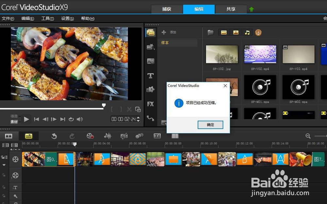Open the 设置 menu
Image resolution: width=327 pixels, height=204 pixels.
point(67,19)
